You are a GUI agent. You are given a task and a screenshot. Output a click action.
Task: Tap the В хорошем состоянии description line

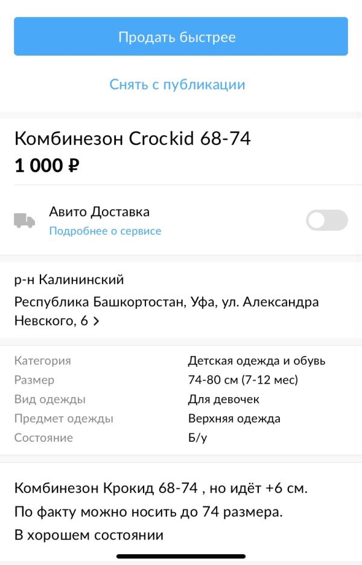click(x=89, y=535)
